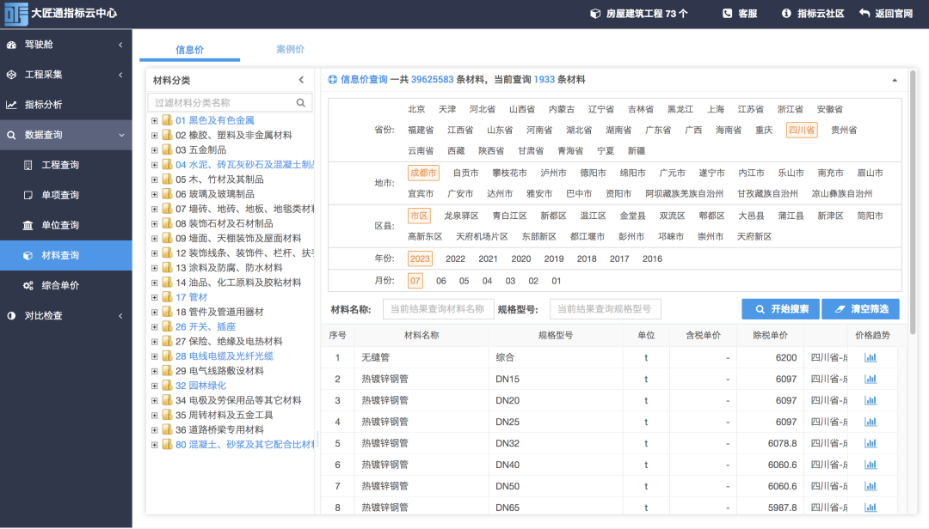Viewport: 929px width, 529px height.
Task: Open 驾驶舱 dashboard icon in sidebar
Action: [11, 45]
